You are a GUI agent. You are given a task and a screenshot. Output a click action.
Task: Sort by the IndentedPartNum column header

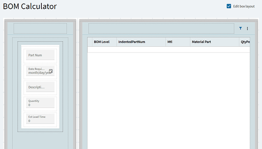click(141, 42)
